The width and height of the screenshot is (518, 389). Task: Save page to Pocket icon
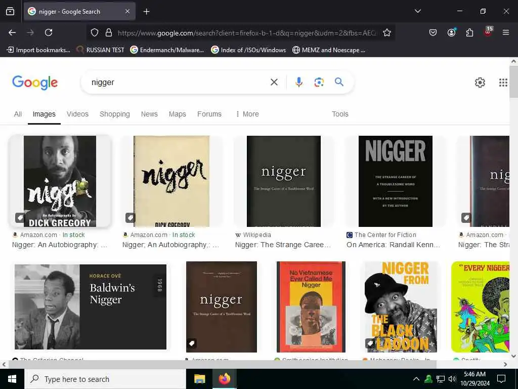pyautogui.click(x=433, y=32)
